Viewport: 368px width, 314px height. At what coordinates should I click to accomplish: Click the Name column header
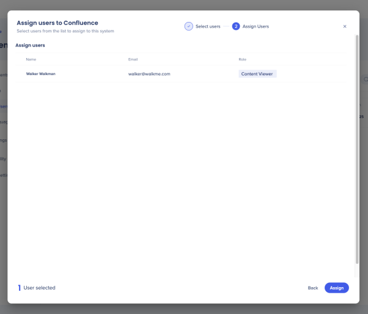coord(31,59)
